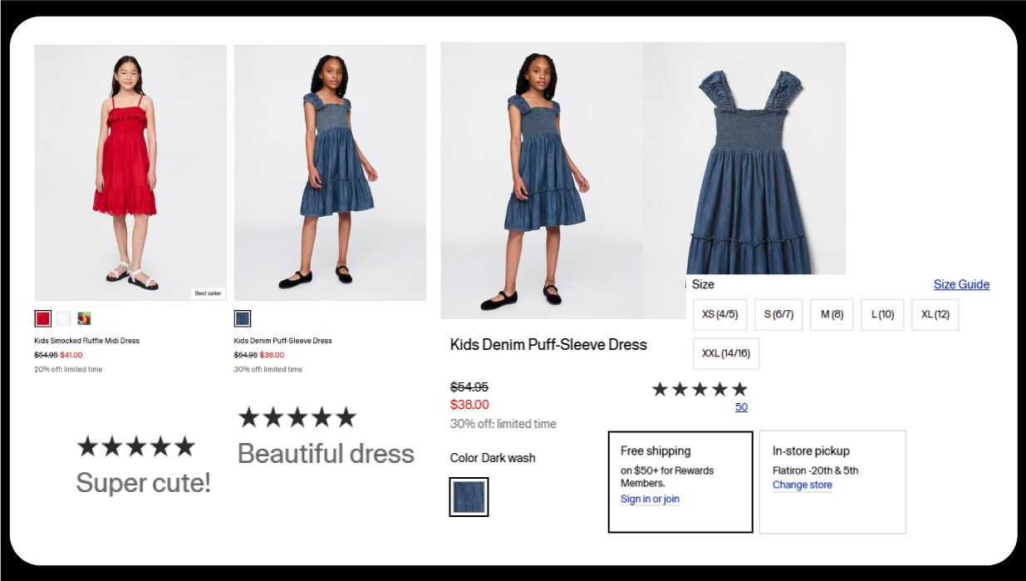The width and height of the screenshot is (1026, 581).
Task: Choose size XS (4/5)
Action: [719, 315]
